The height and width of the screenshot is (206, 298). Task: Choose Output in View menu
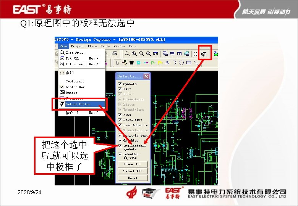82,93
